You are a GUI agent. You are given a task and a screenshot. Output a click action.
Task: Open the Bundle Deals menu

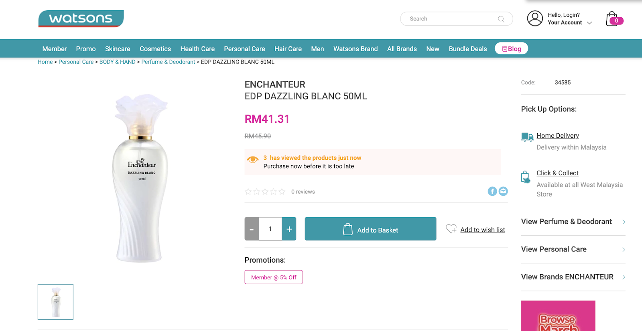[467, 49]
